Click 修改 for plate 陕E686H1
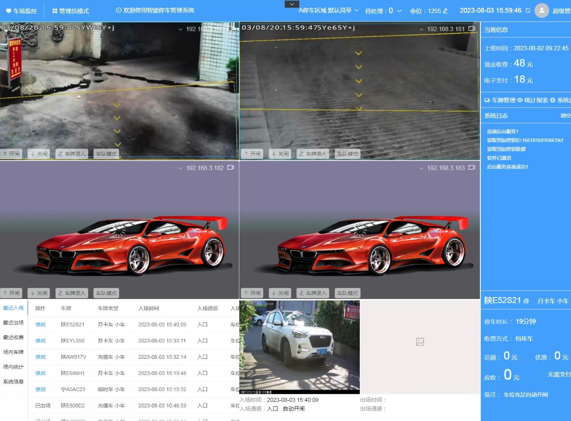 pyautogui.click(x=41, y=373)
